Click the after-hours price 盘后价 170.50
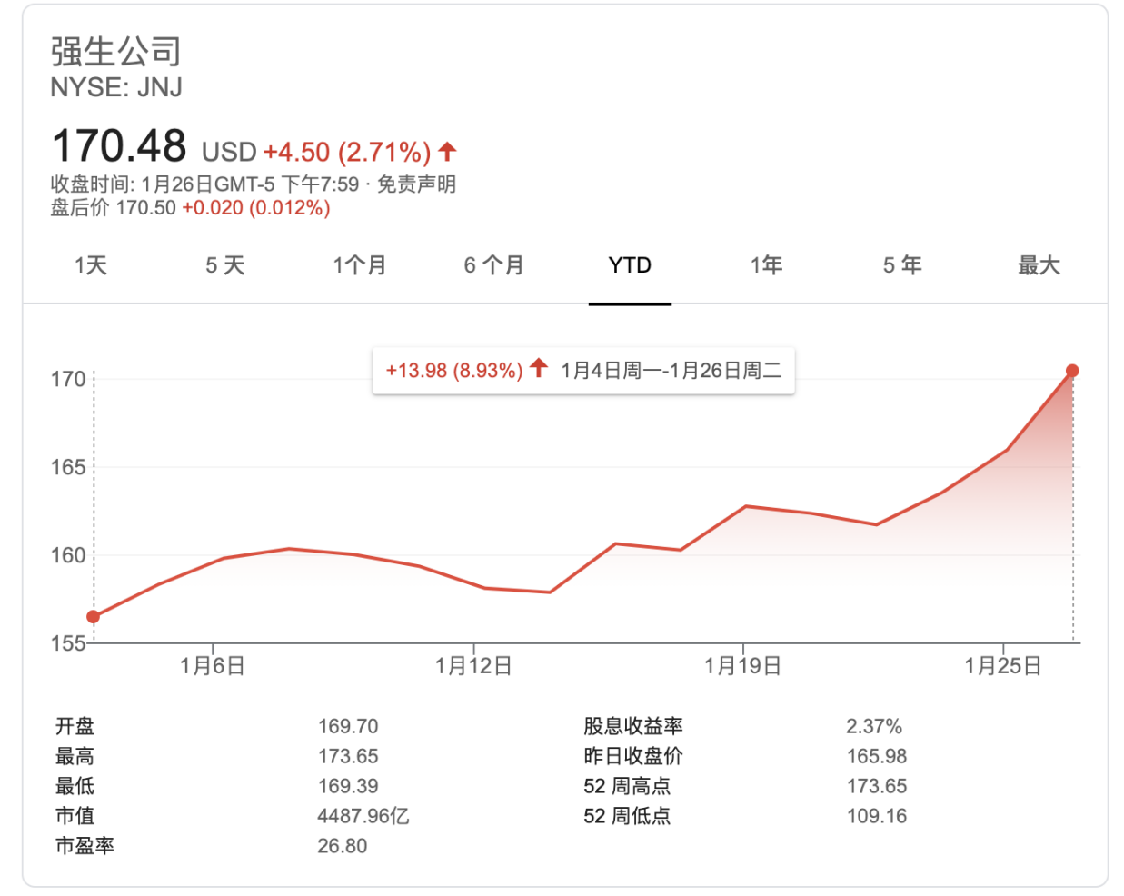Screen dimensions: 1124x896 click(x=113, y=208)
